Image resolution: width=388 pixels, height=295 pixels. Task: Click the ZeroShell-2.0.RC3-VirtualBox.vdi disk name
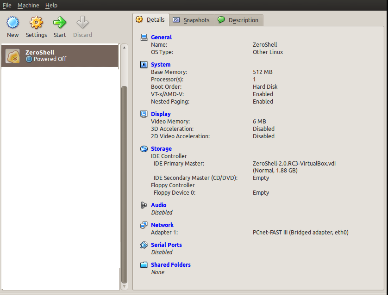click(x=294, y=164)
